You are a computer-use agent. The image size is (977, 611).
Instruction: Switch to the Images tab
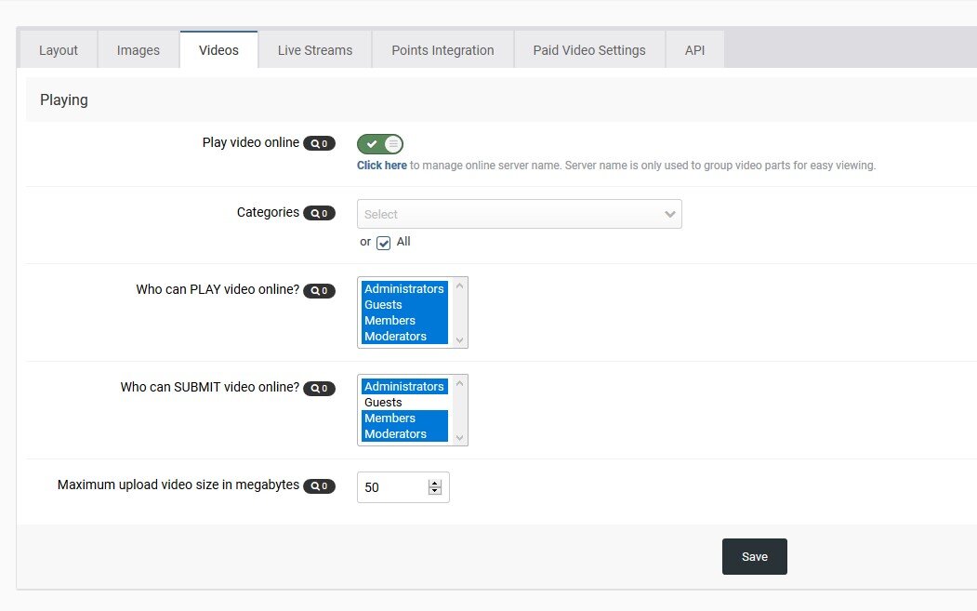coord(139,50)
